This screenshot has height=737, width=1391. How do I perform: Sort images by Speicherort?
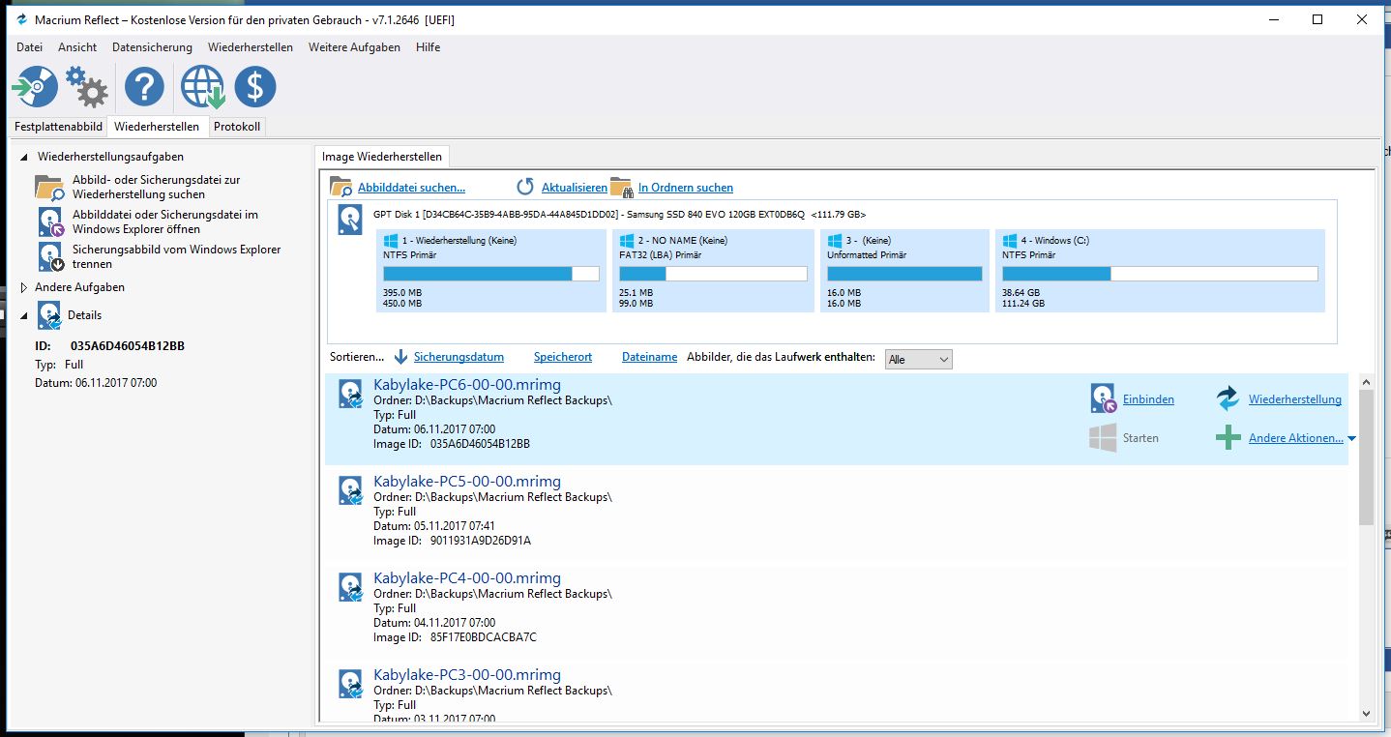pyautogui.click(x=563, y=358)
